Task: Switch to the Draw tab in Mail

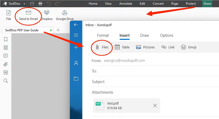Action: pos(144,35)
